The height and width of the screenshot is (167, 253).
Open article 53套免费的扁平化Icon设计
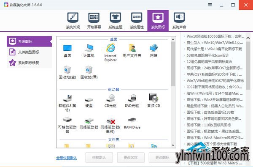click(x=207, y=55)
